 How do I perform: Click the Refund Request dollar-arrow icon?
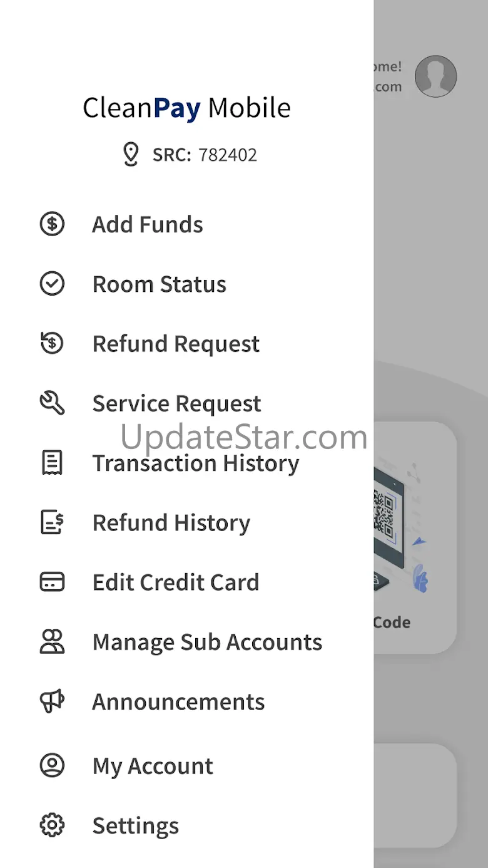tap(52, 343)
